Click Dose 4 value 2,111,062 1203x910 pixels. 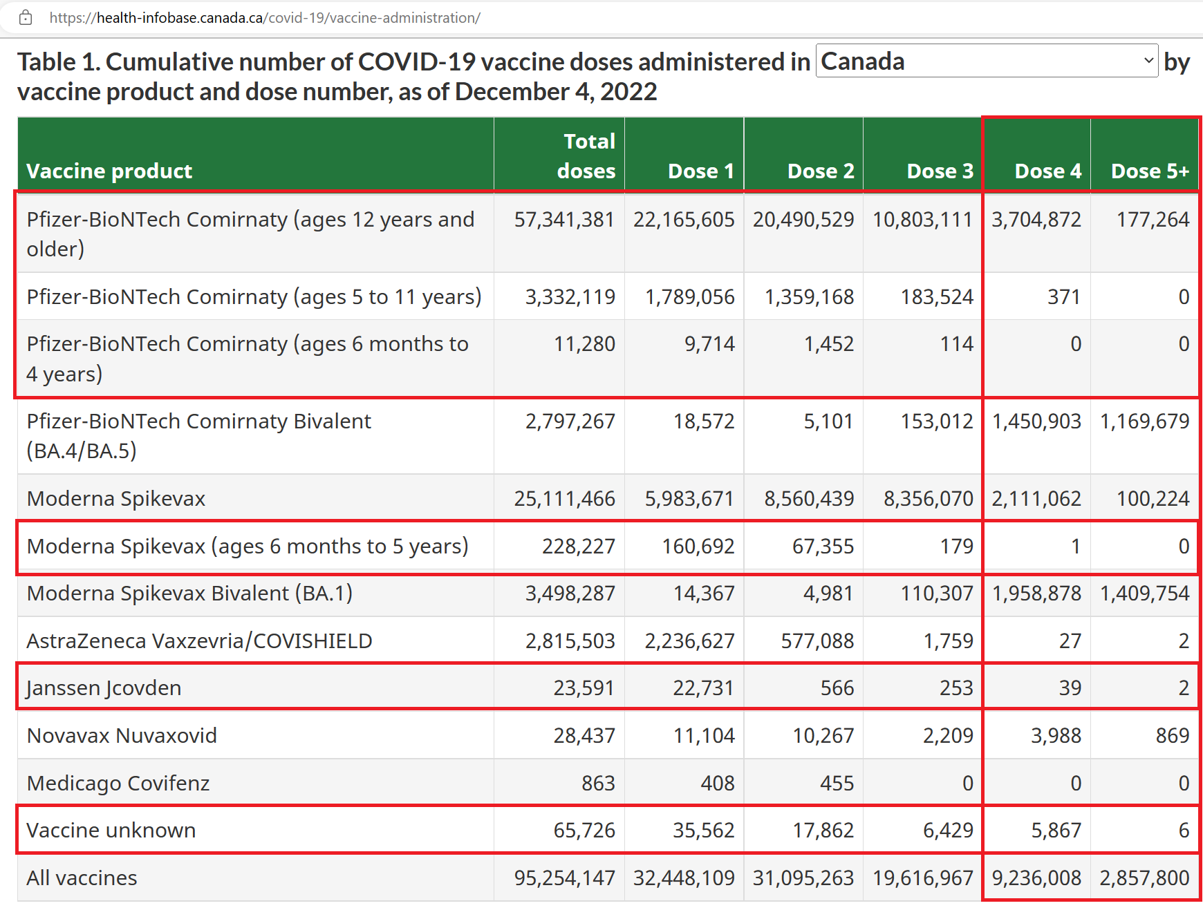coord(1036,499)
